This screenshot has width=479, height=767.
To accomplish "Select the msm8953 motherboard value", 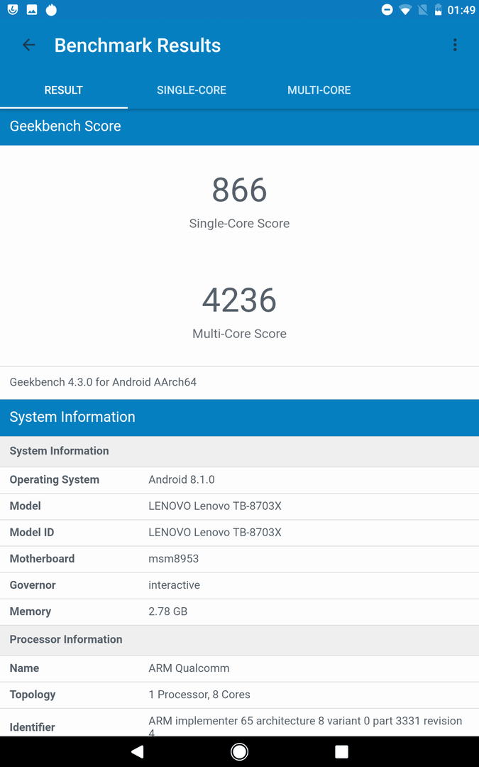I will [x=174, y=559].
